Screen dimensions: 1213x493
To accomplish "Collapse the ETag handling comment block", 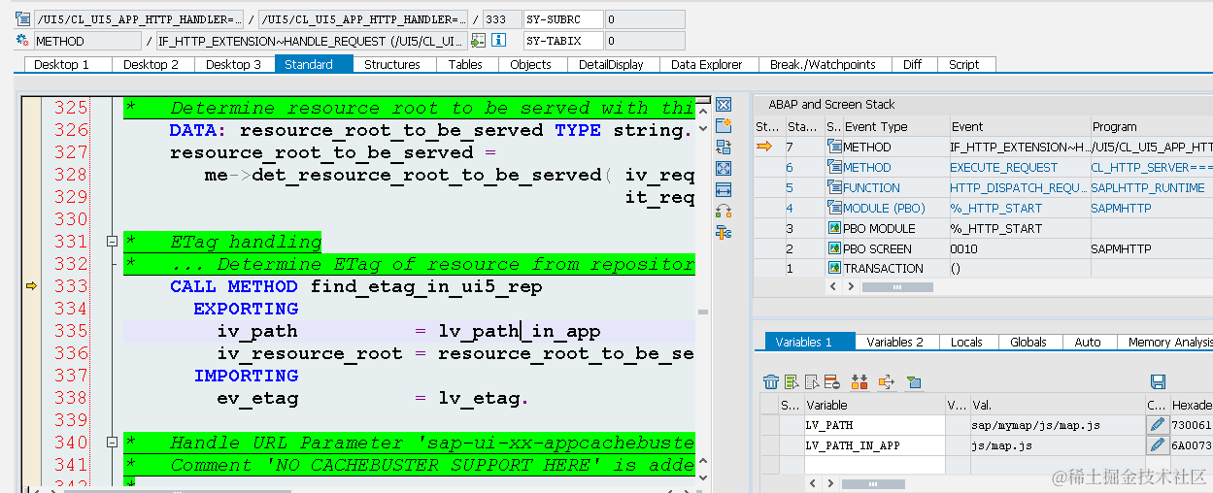I will point(112,242).
